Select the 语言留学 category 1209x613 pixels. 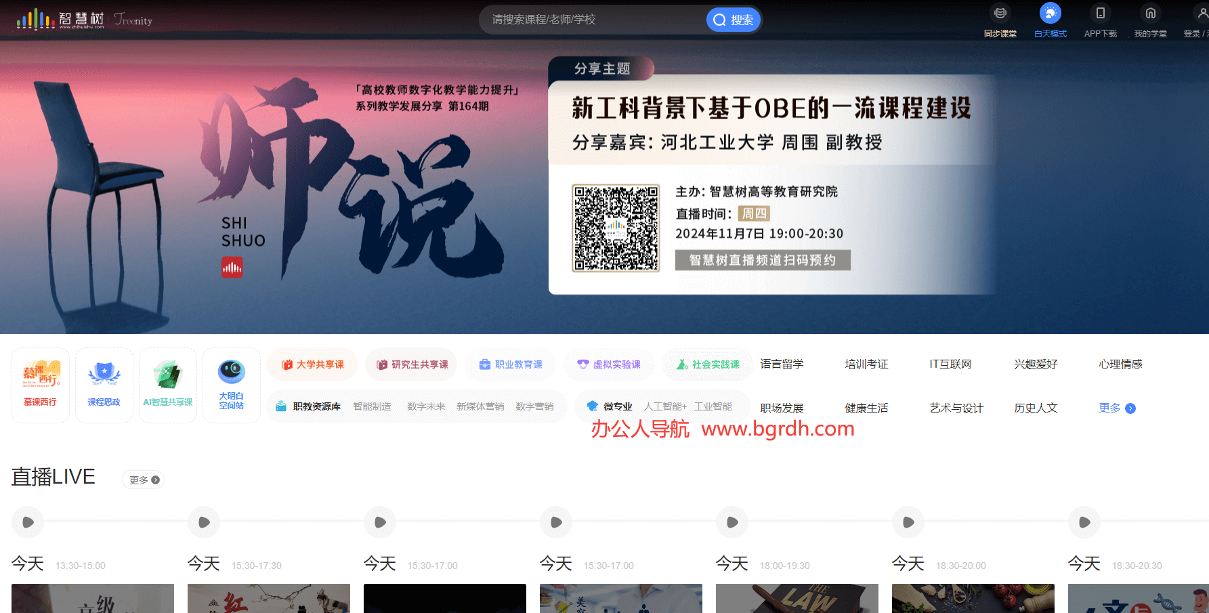tap(782, 364)
